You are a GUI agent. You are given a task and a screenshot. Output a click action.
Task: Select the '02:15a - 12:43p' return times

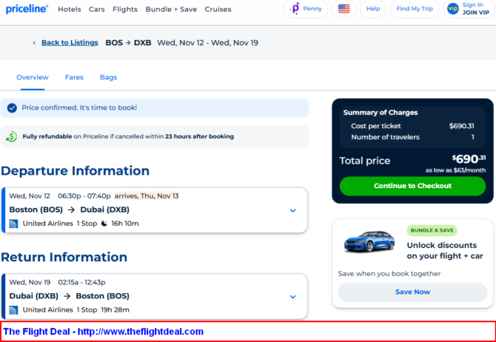coord(81,283)
